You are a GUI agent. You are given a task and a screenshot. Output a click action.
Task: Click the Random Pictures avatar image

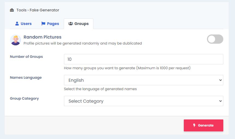coord(16,40)
